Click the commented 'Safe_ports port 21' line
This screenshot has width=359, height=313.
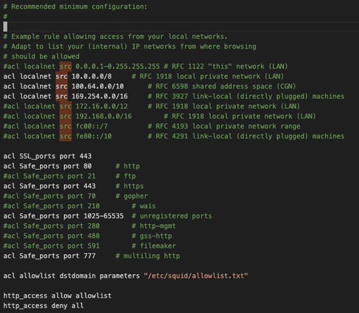(49, 176)
